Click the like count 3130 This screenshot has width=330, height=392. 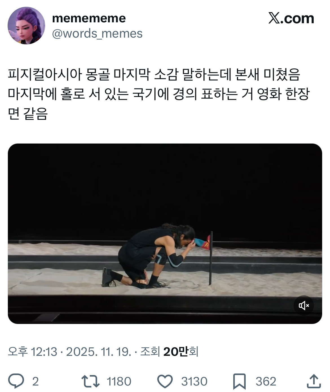(194, 381)
